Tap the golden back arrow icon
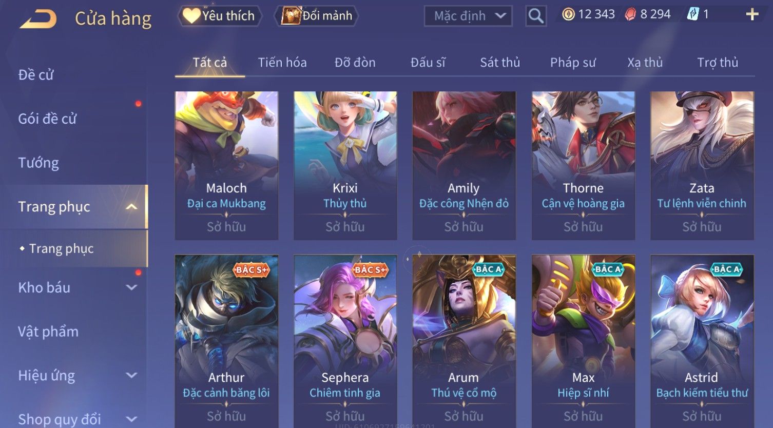Image resolution: width=773 pixels, height=428 pixels. 38,19
